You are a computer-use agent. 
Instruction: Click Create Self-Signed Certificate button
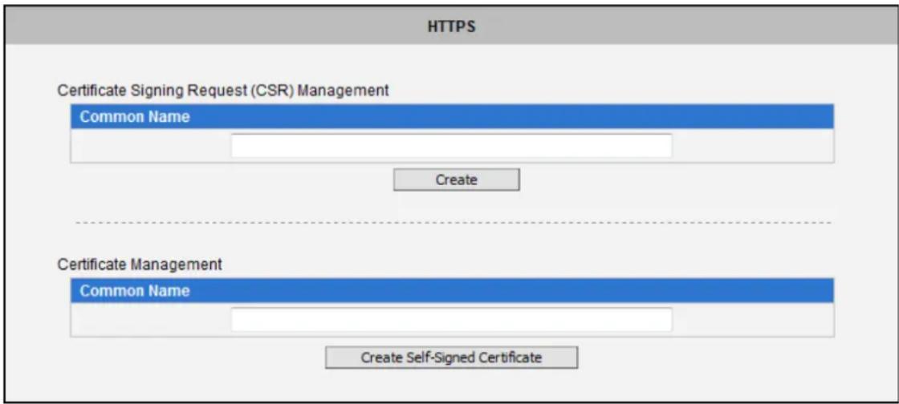(x=451, y=358)
